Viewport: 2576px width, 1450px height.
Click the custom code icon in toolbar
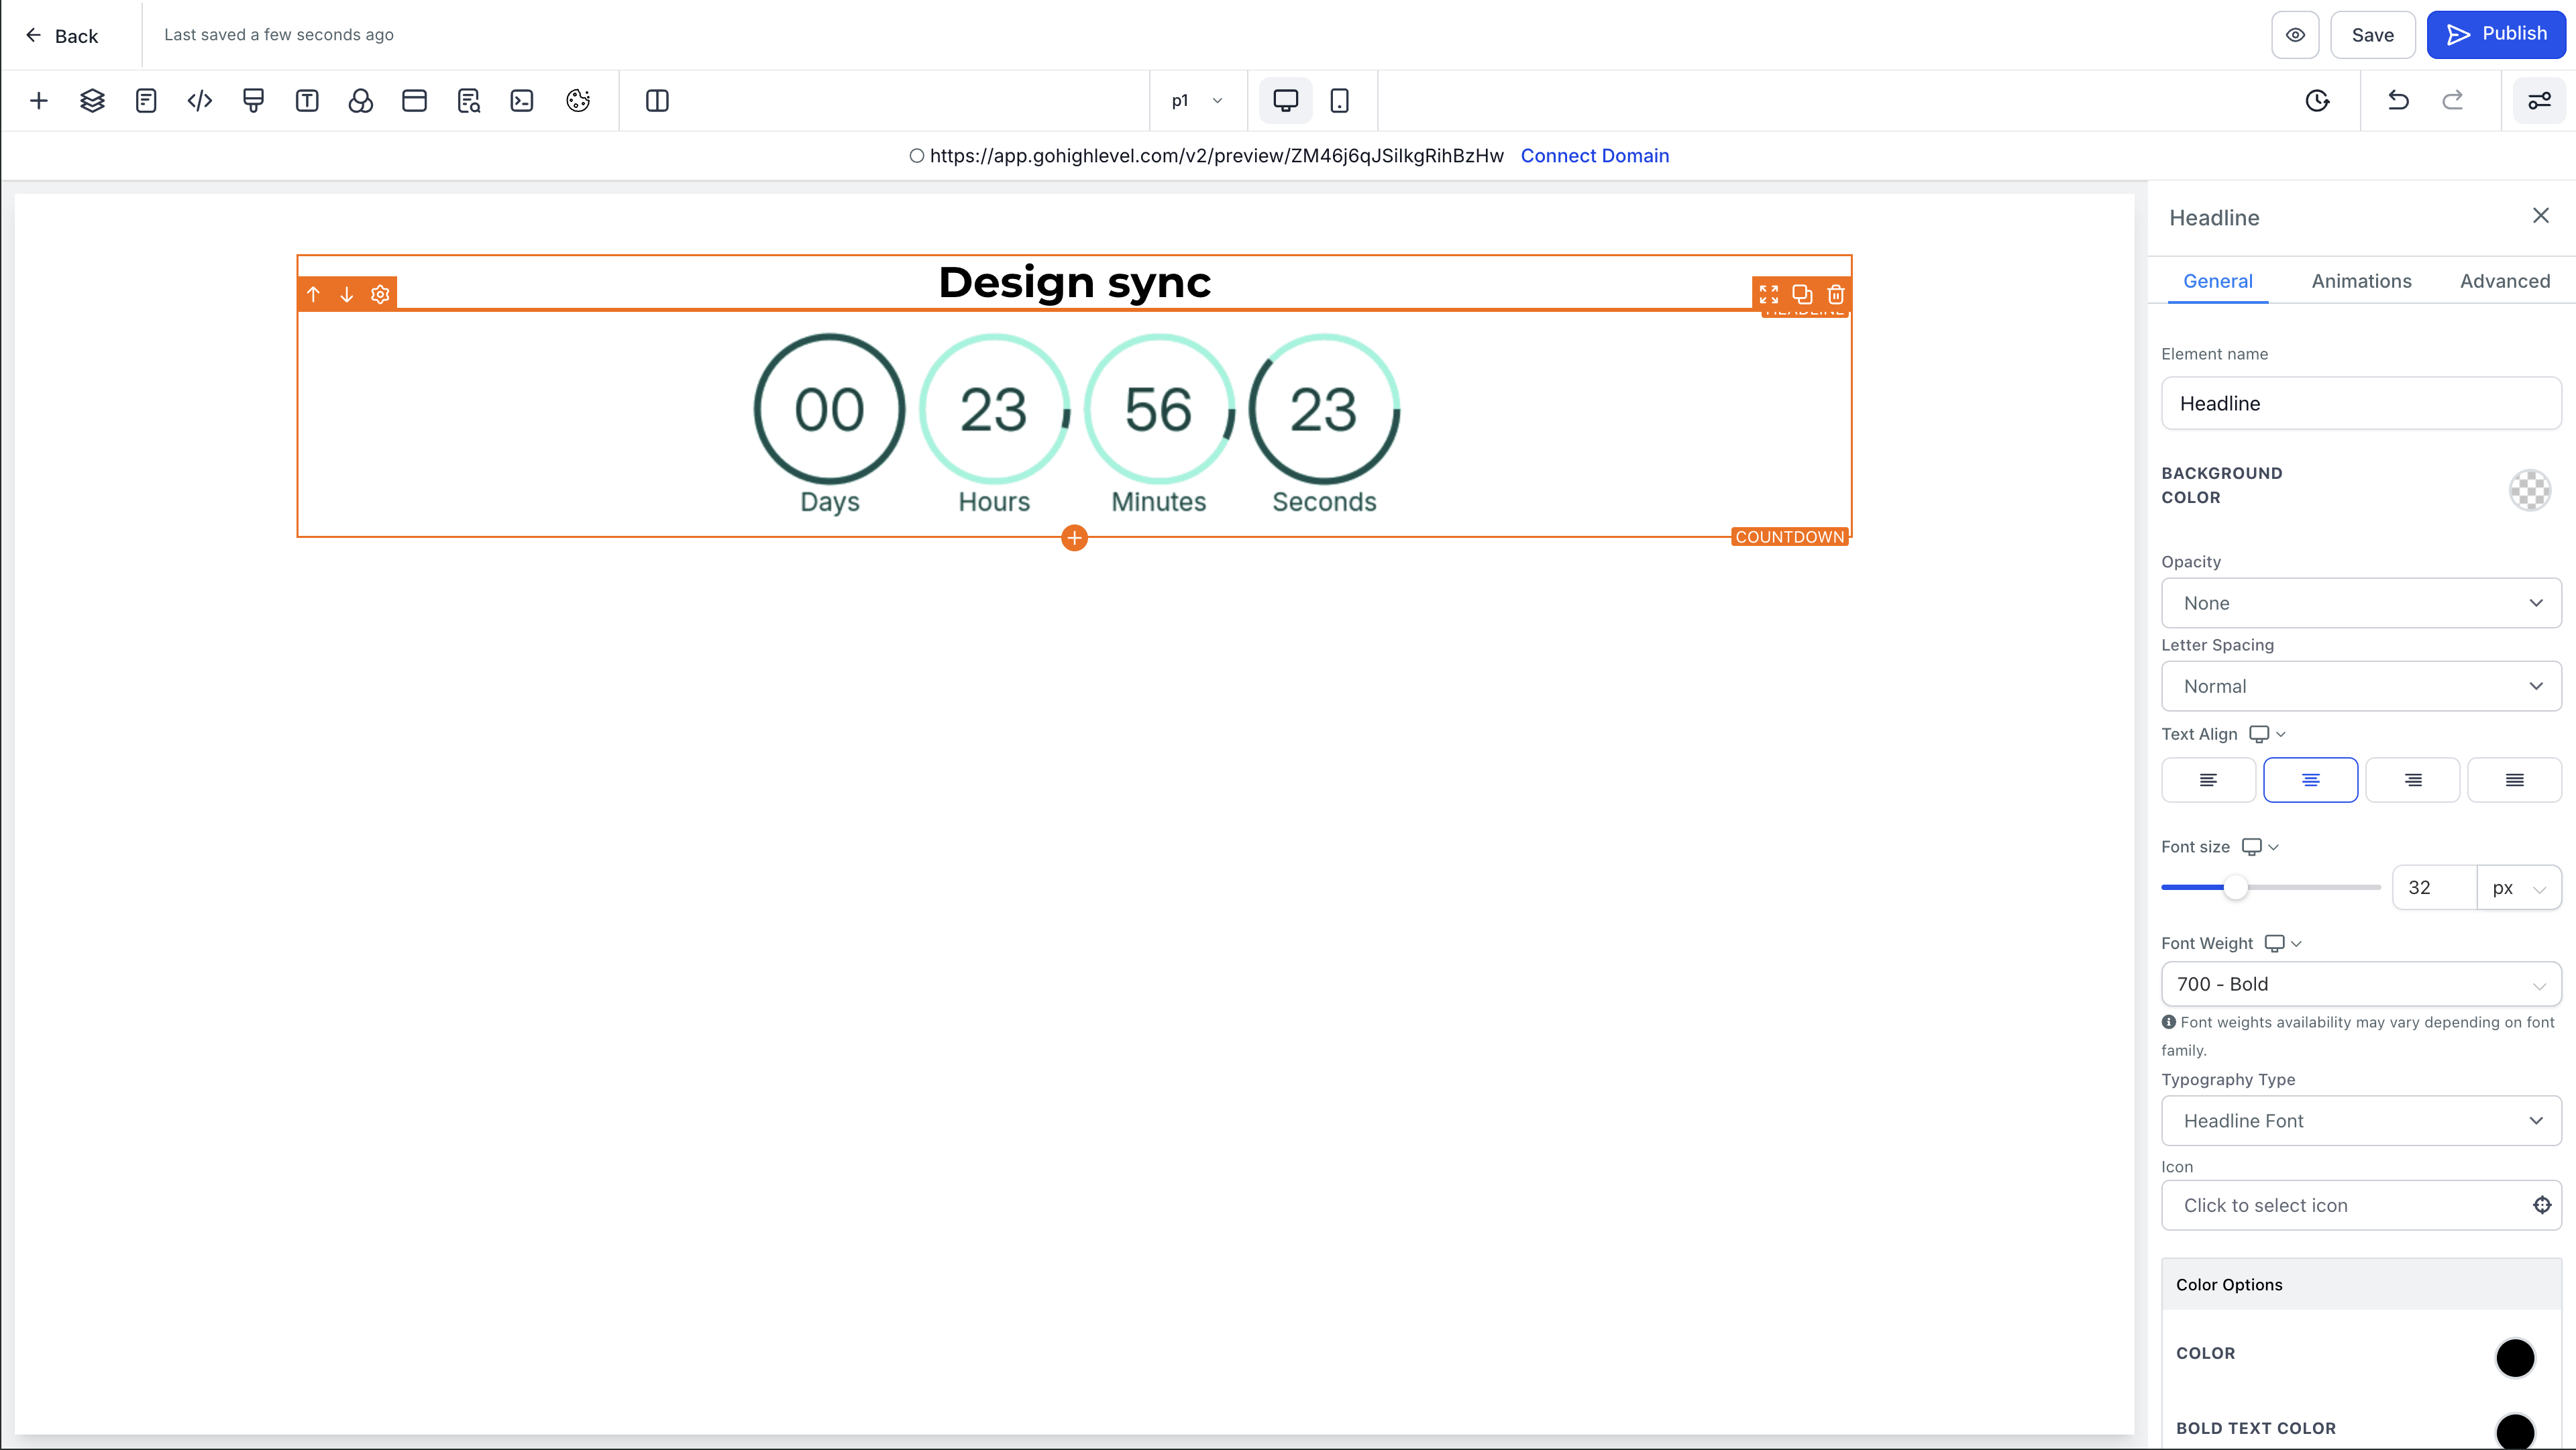[200, 100]
